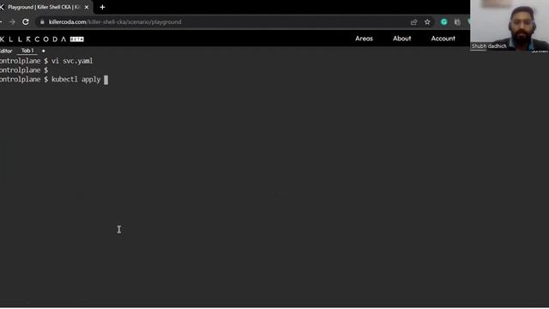Click the Shubh dadhich webcam thumbnail

(x=510, y=26)
